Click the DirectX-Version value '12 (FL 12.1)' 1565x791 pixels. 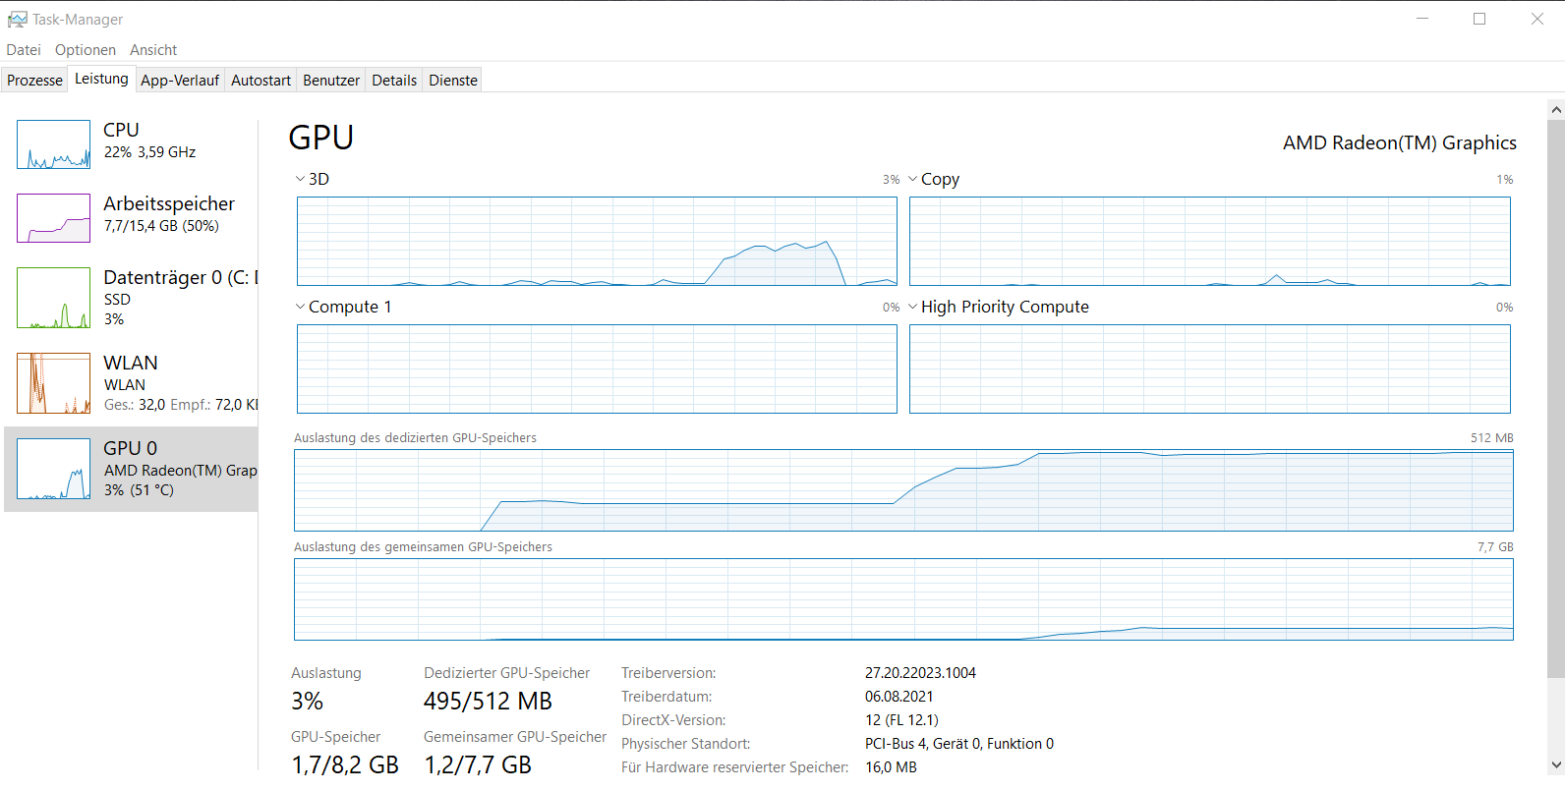[901, 720]
